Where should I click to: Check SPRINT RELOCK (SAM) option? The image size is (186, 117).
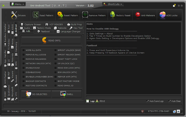56,55
